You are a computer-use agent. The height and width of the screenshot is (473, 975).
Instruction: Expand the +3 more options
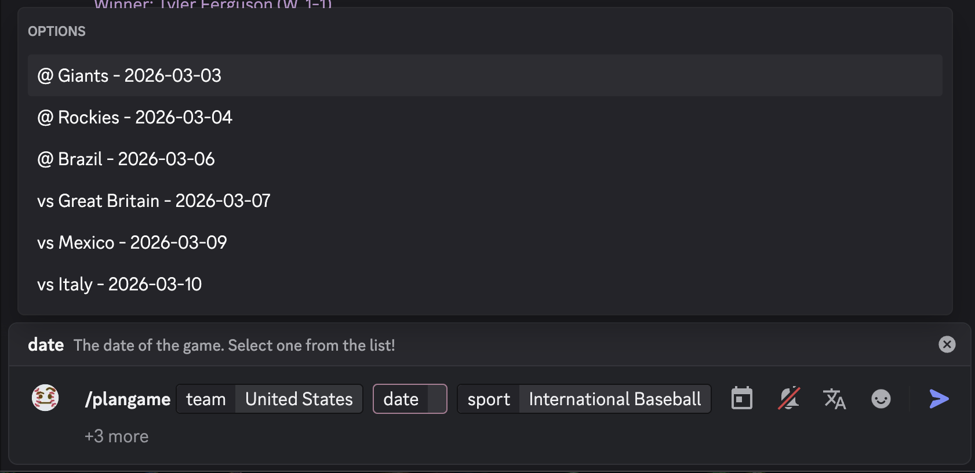117,436
